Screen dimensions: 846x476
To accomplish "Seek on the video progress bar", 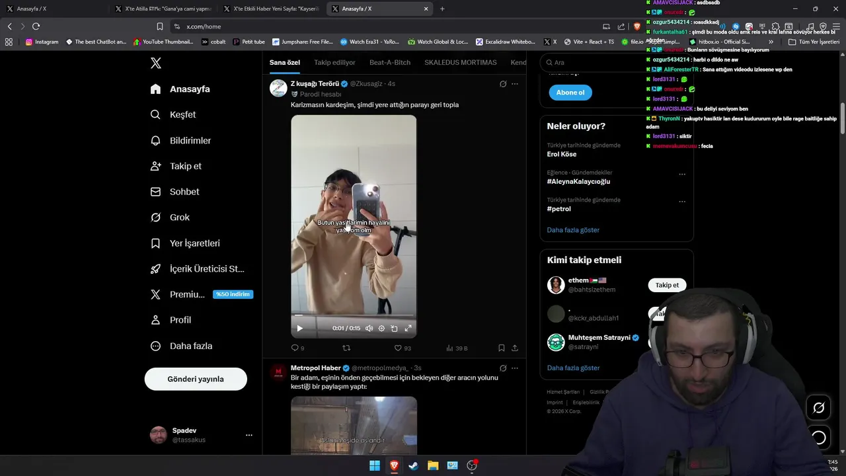I will coord(354,315).
